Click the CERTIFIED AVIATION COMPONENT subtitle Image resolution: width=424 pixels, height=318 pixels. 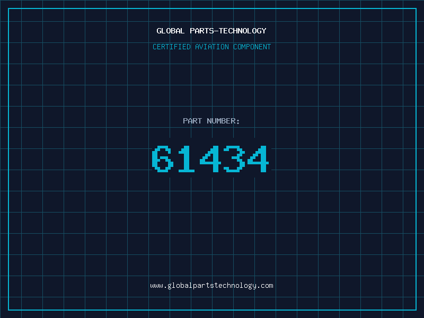211,47
